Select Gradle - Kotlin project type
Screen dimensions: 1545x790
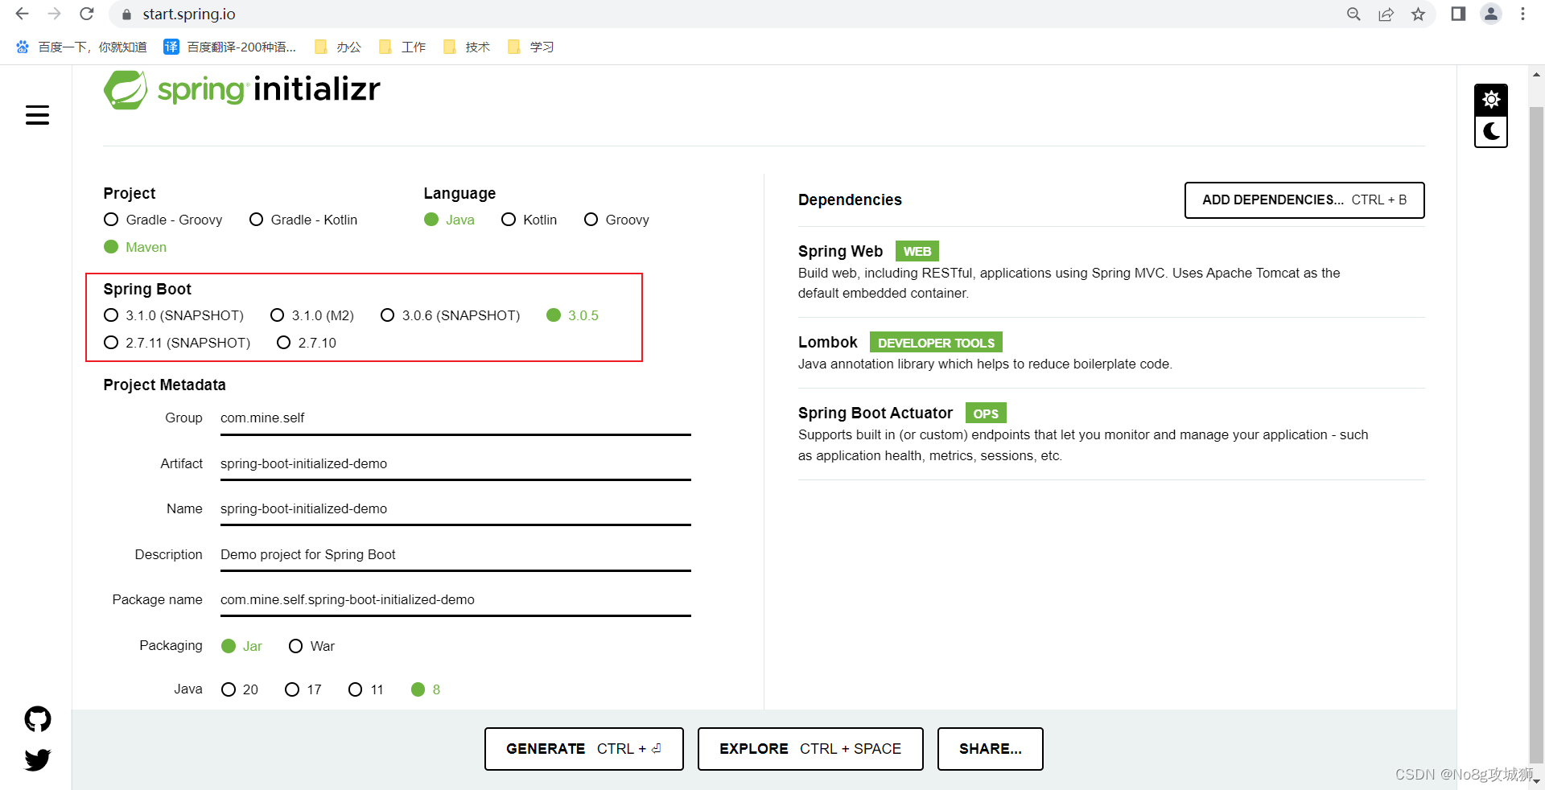click(x=303, y=220)
